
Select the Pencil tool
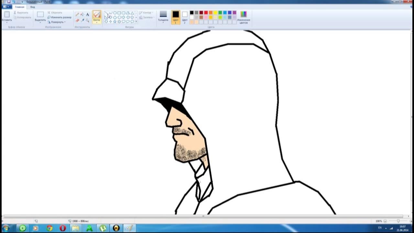[77, 15]
